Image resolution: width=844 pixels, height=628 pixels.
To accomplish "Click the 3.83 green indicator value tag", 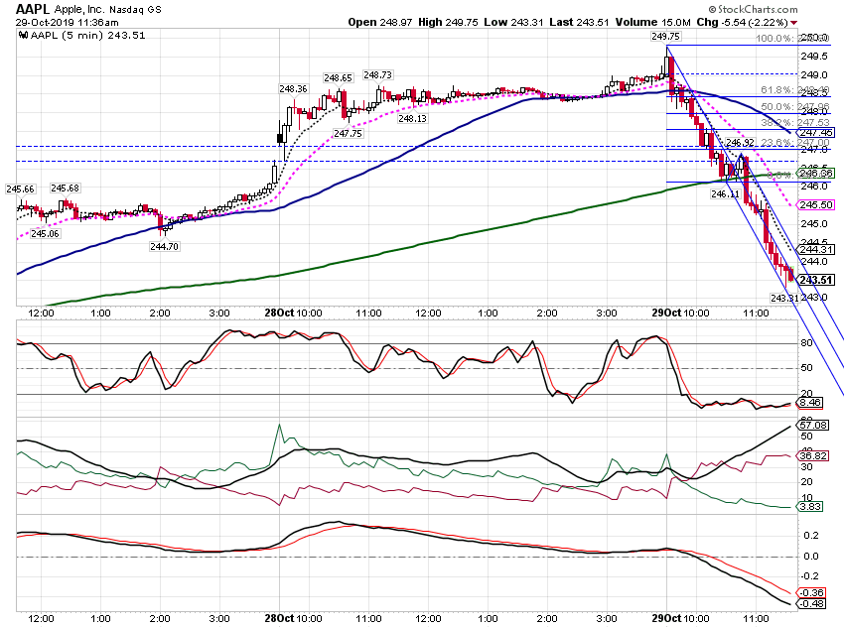I will 810,507.
